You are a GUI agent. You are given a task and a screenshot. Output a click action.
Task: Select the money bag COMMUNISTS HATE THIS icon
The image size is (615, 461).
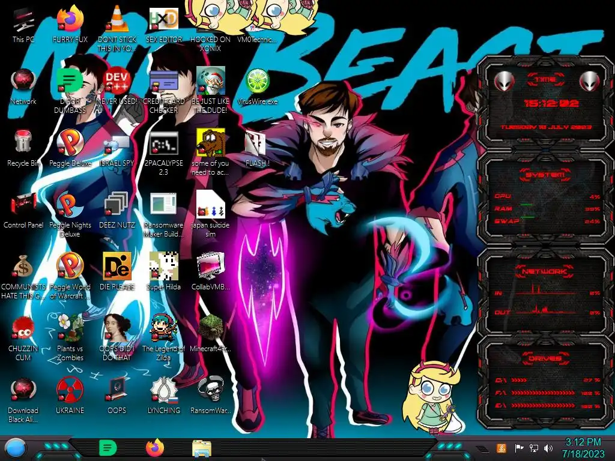pyautogui.click(x=23, y=277)
